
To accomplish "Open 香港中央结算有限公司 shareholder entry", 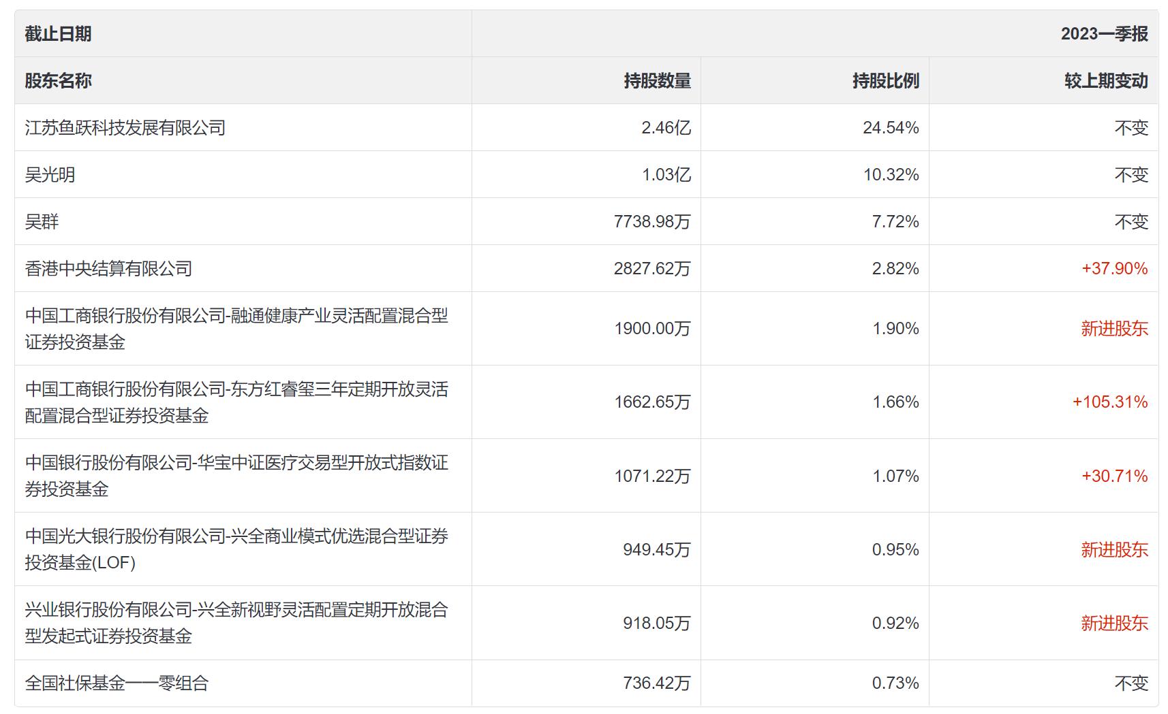I will 108,269.
